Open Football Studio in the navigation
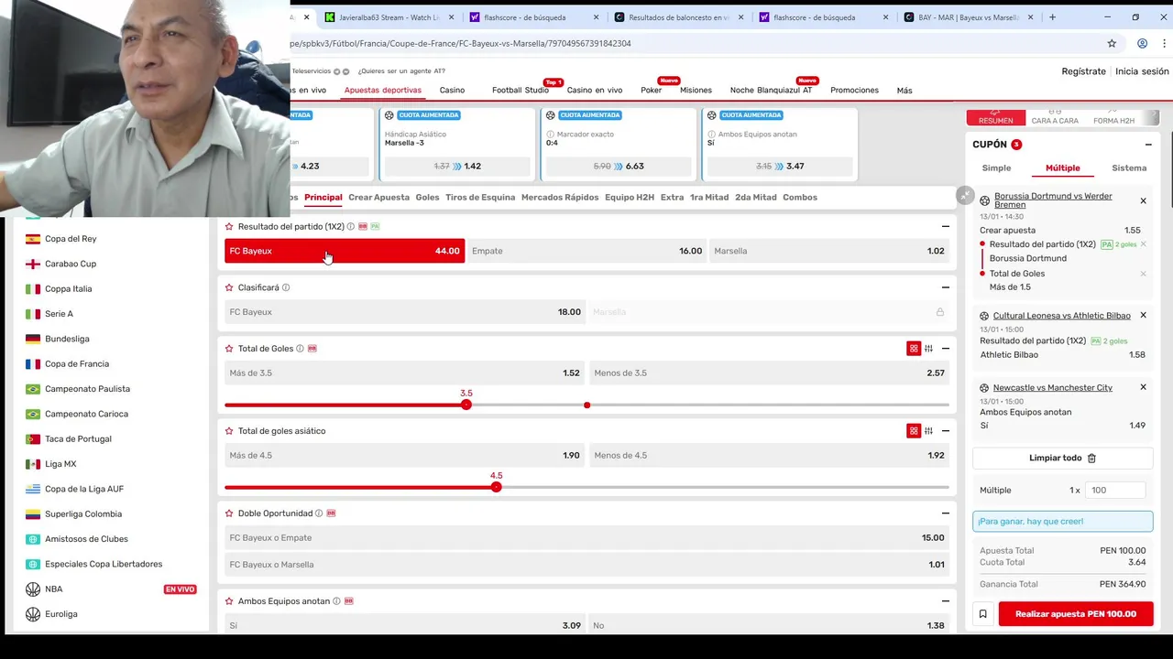1173x659 pixels. click(x=521, y=91)
